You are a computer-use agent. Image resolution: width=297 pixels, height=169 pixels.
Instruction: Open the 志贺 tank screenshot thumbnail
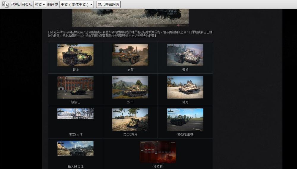(130, 55)
